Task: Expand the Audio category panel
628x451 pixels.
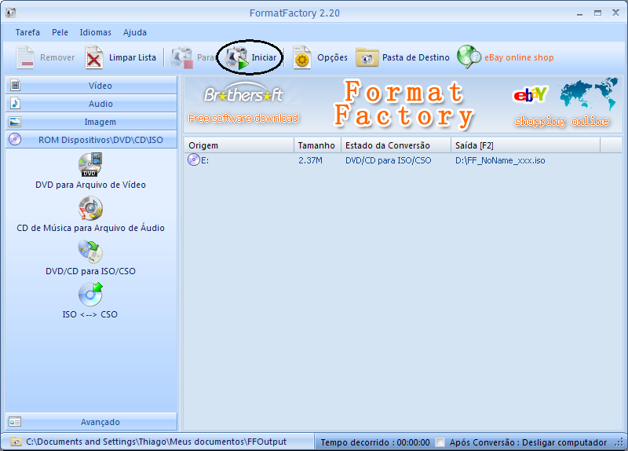Action: coord(91,104)
